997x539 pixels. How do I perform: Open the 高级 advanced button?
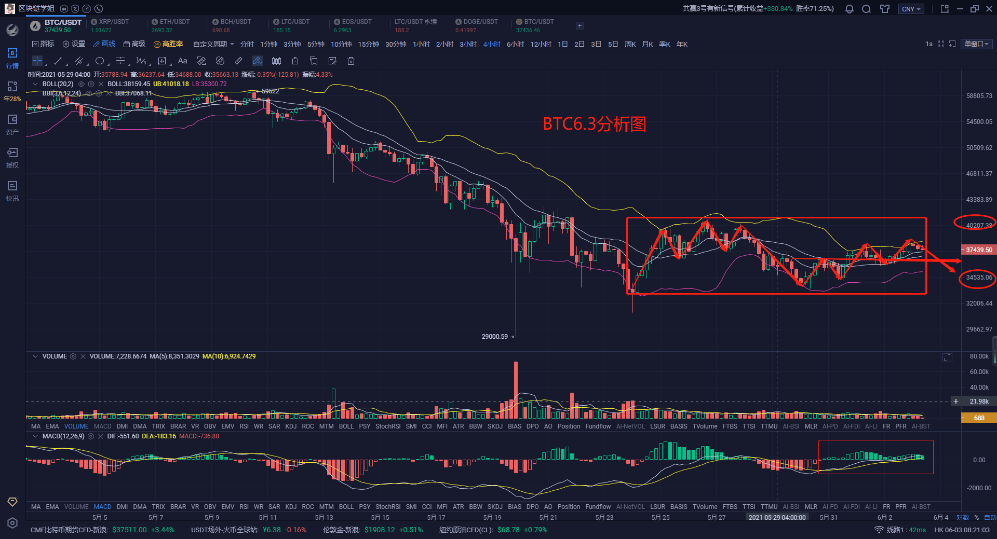(134, 44)
